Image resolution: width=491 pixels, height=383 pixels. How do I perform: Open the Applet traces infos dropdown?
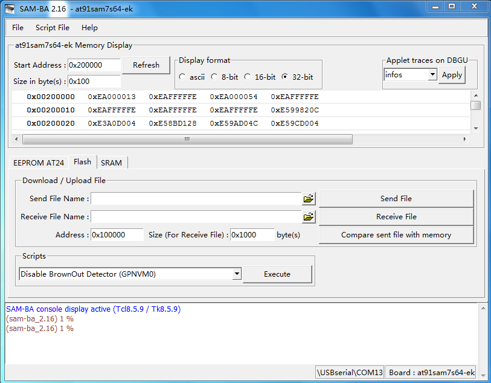point(432,74)
